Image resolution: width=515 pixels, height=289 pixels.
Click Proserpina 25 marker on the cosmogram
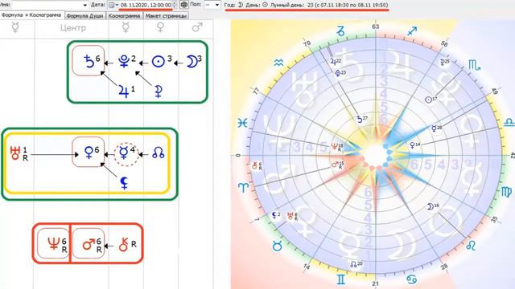445,62
